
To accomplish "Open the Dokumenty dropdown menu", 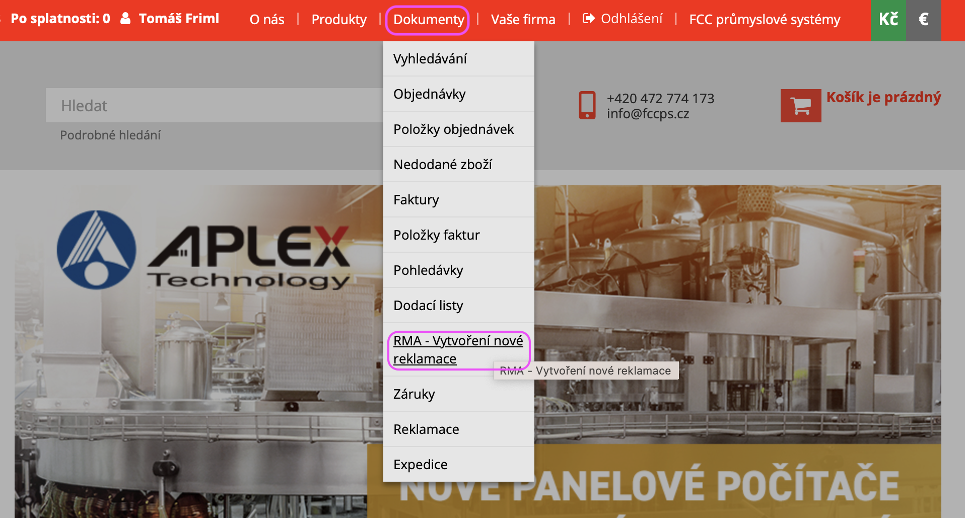I will tap(428, 20).
